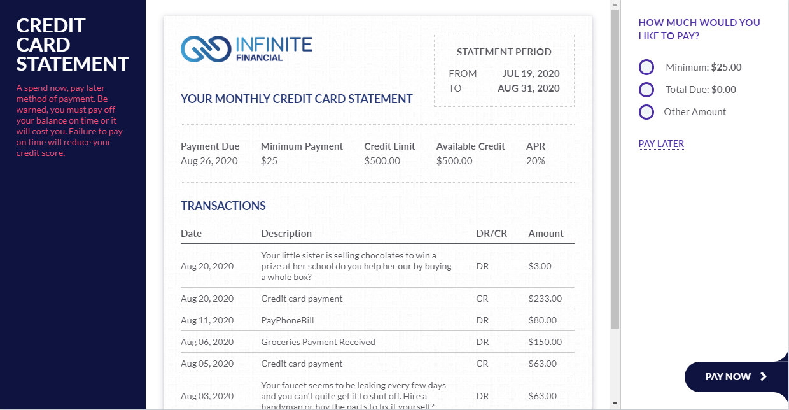Click the How Much Would You Like to Pay heading

tap(699, 29)
